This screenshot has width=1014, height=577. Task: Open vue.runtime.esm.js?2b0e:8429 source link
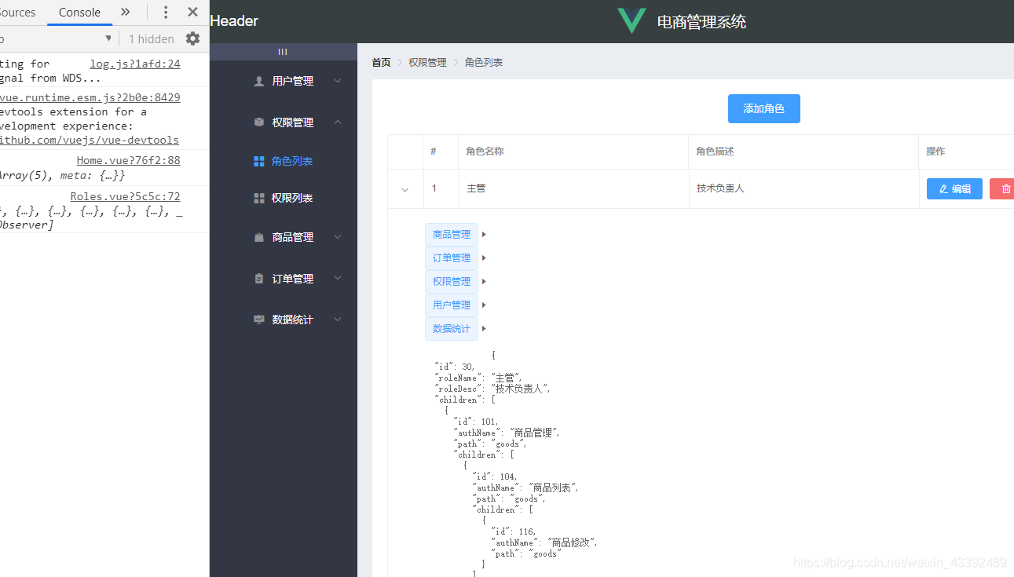pyautogui.click(x=90, y=97)
